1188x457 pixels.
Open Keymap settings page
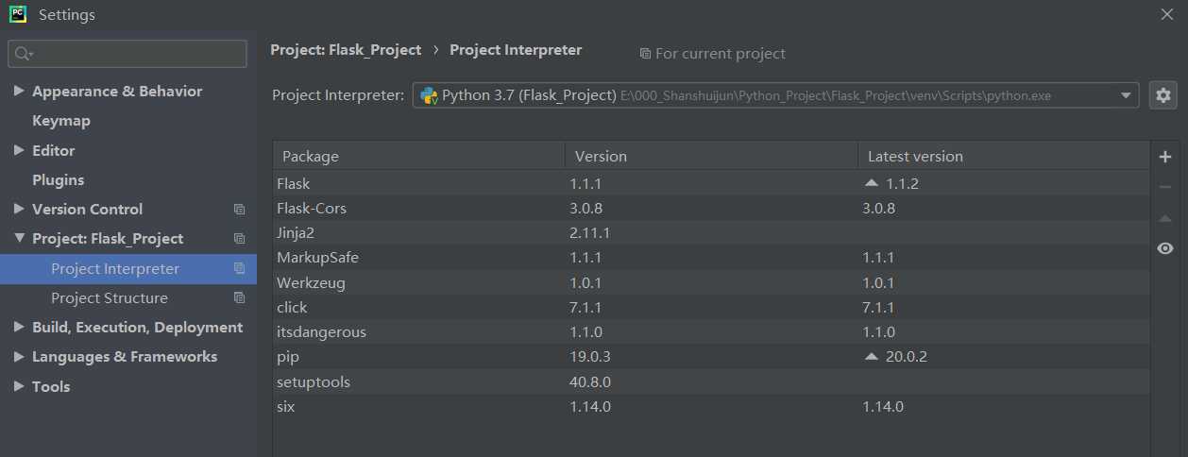tap(61, 121)
